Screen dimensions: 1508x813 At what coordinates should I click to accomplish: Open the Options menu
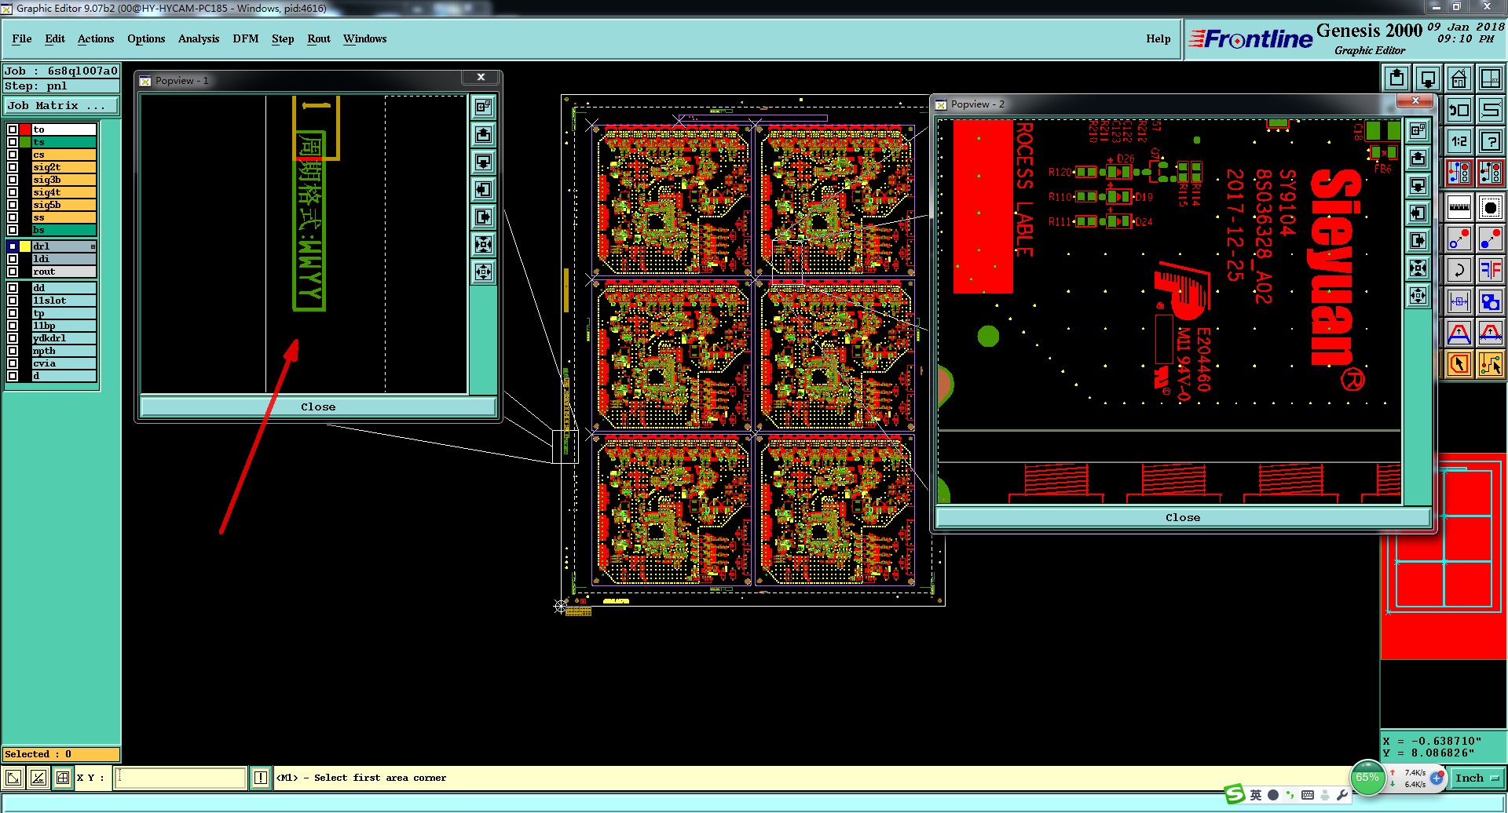click(x=146, y=38)
